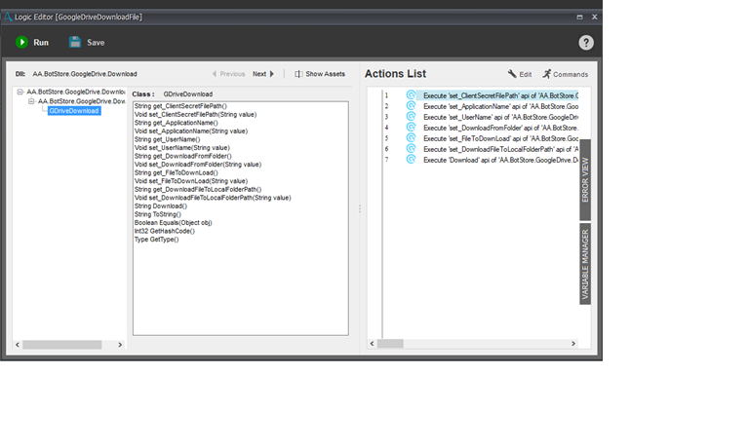Click the Logic Editor app logo in title bar
Screen dimensions: 749x448
8,17
